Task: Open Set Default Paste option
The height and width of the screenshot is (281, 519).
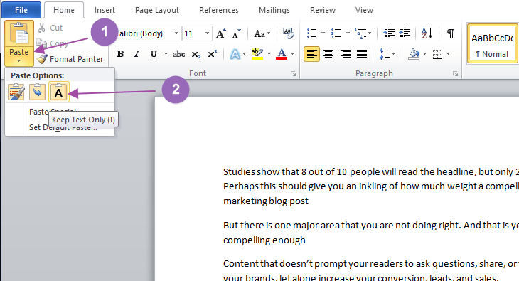Action: (x=63, y=127)
